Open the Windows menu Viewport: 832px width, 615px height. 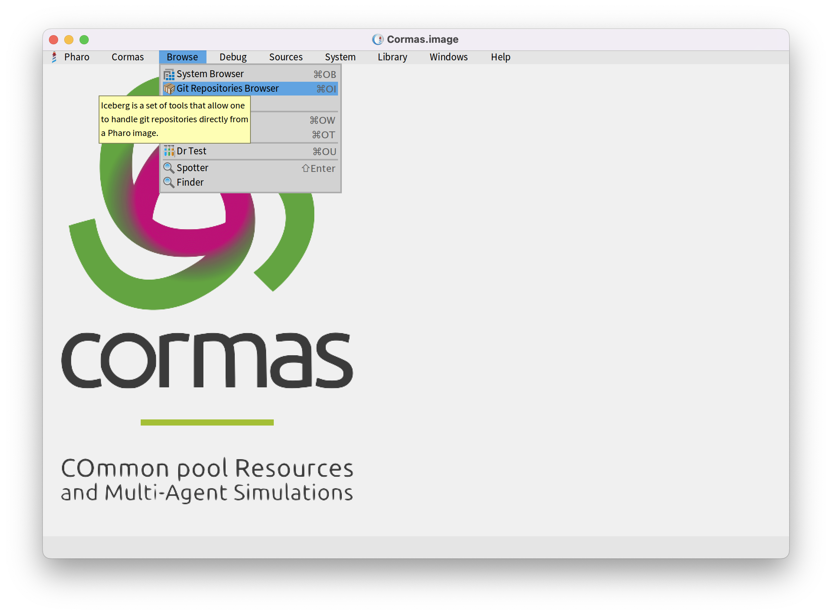click(448, 57)
